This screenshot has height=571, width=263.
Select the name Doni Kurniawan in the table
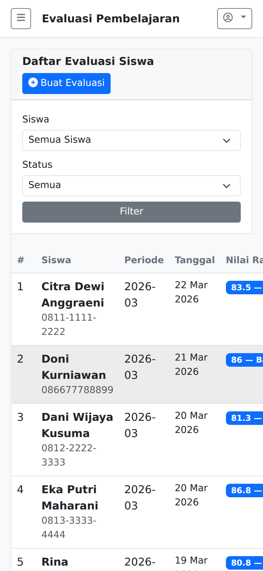point(74,367)
